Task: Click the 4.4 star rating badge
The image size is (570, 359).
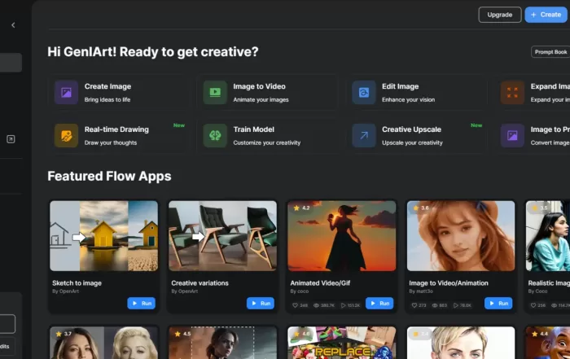Action: [539, 334]
